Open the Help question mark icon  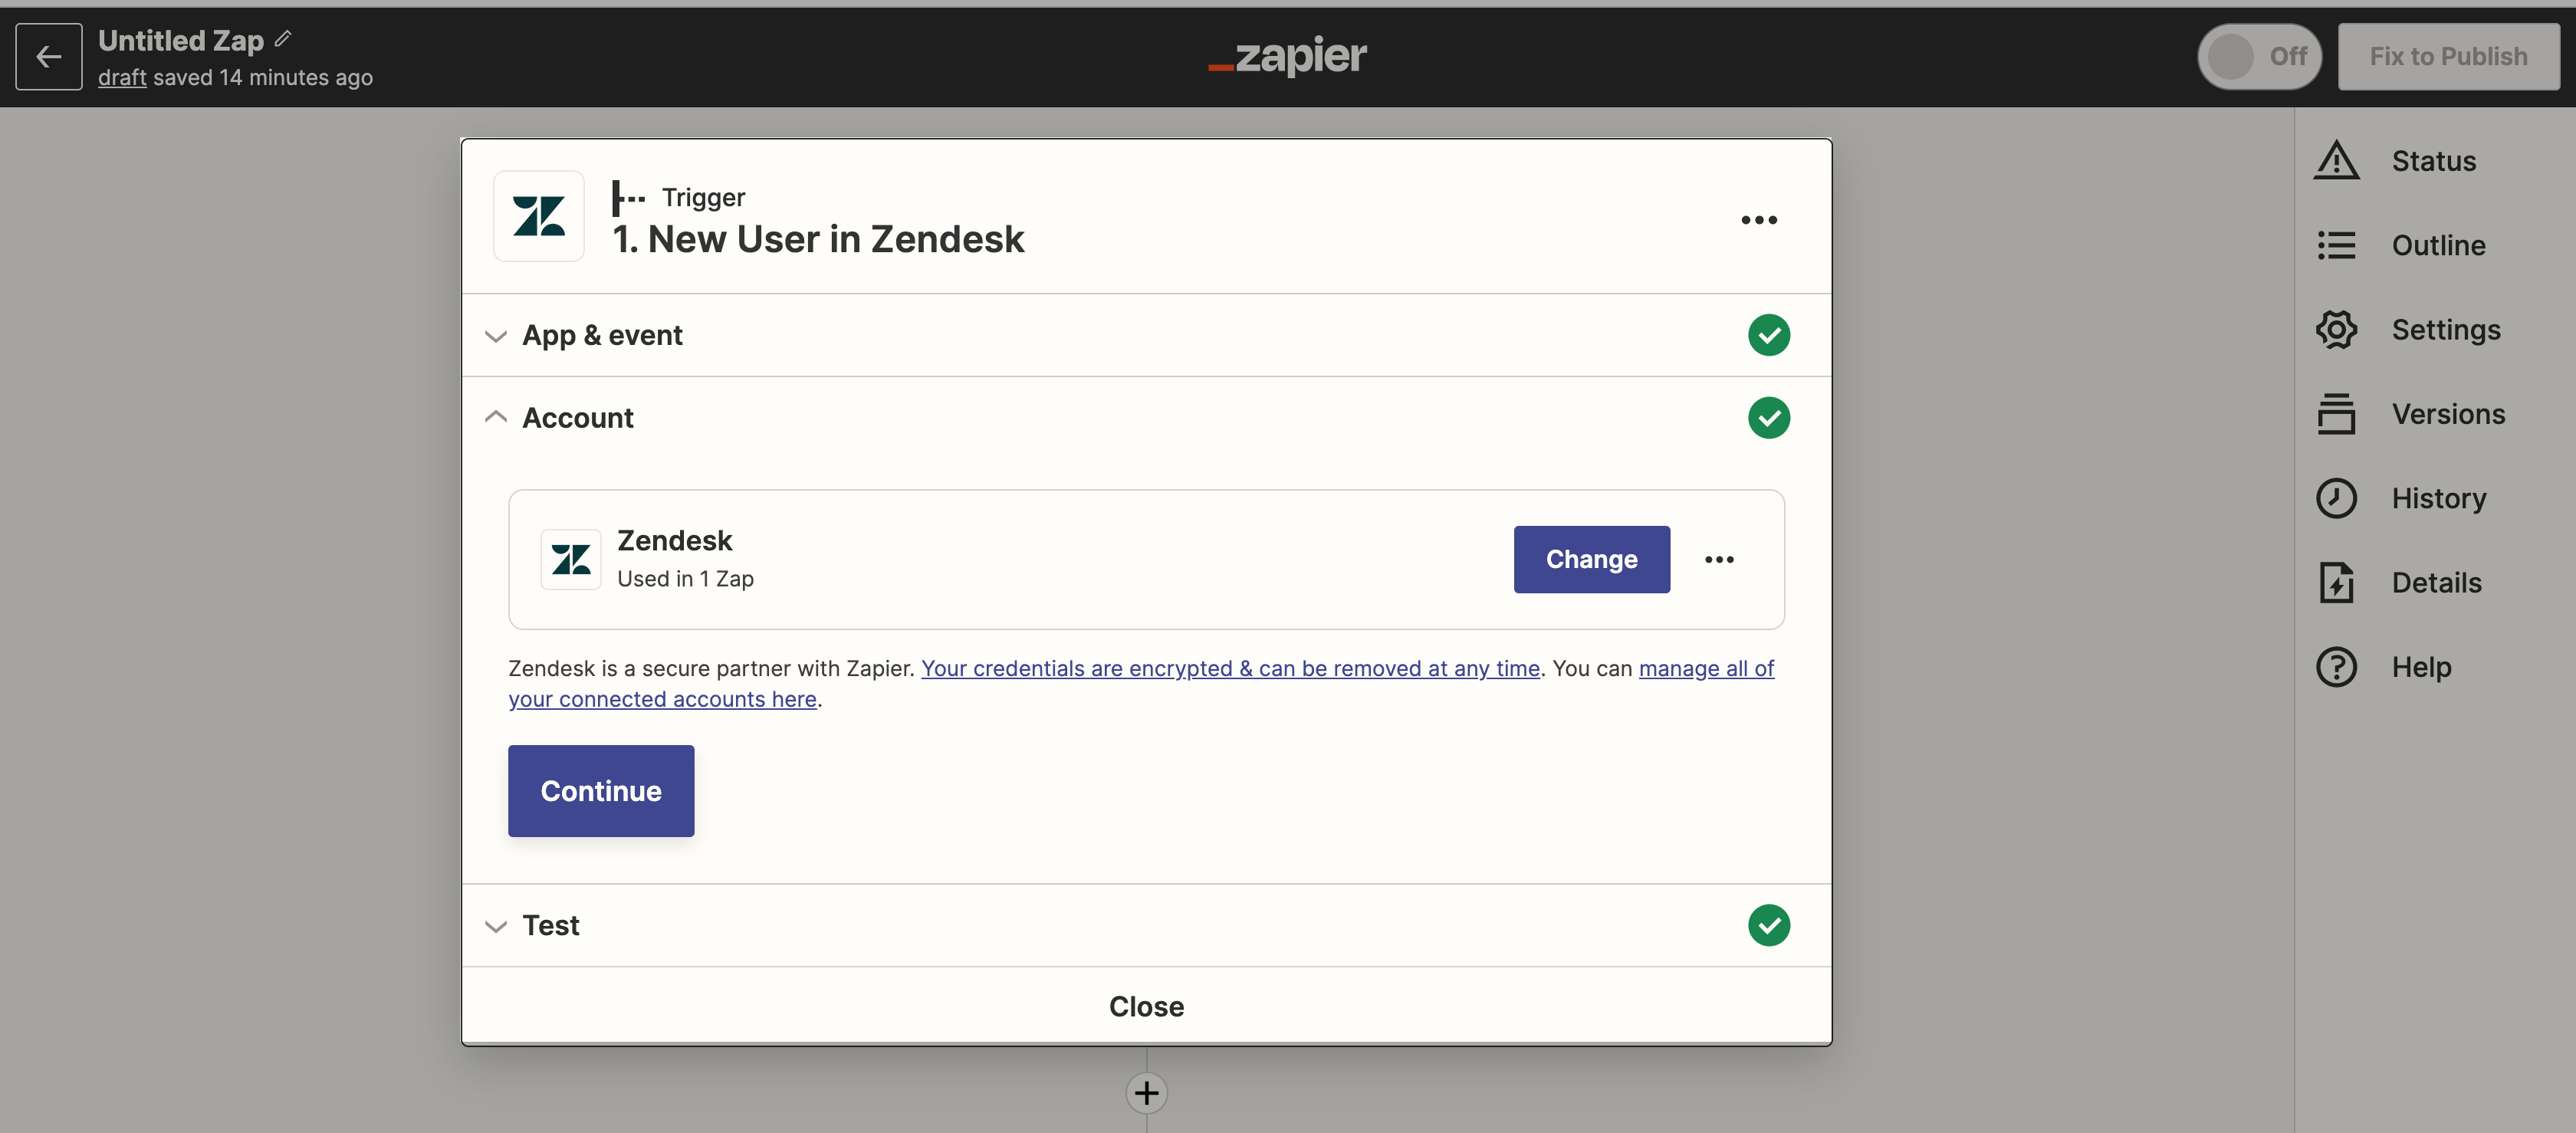click(x=2336, y=667)
